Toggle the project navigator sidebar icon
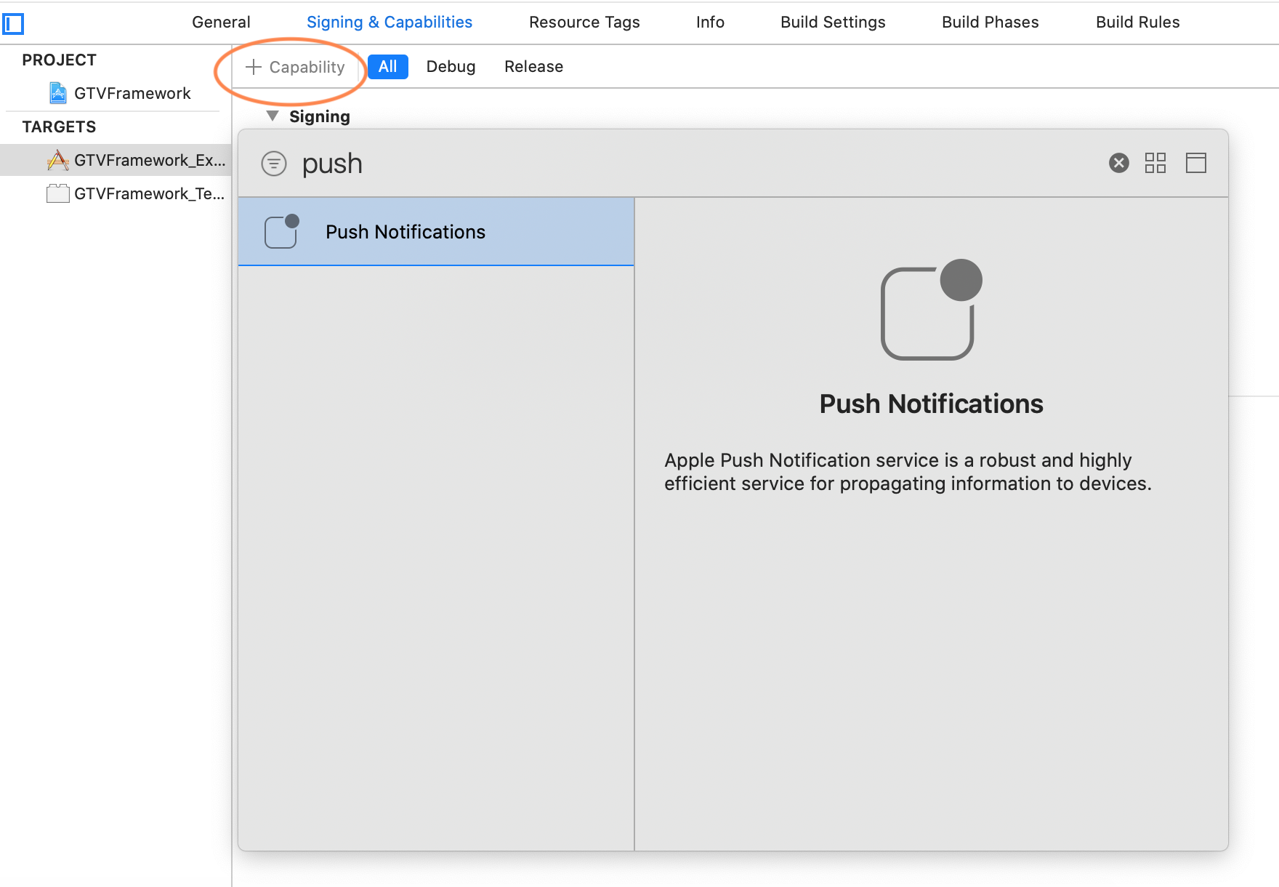The image size is (1279, 887). [13, 24]
